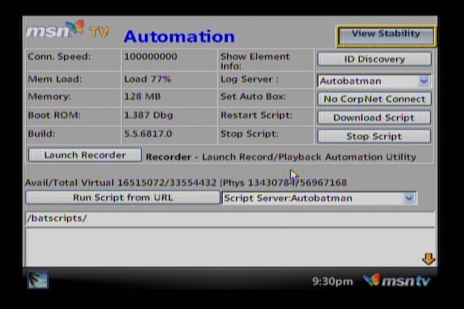Click the Mem Load value Load 77%

click(147, 79)
